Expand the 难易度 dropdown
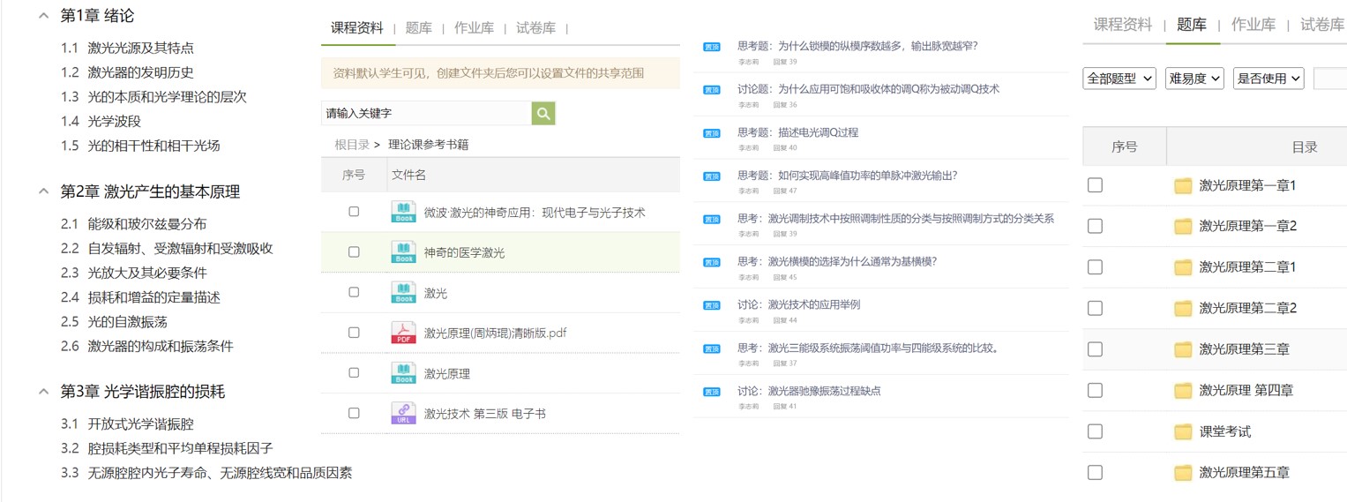The width and height of the screenshot is (1347, 502). click(x=1194, y=79)
